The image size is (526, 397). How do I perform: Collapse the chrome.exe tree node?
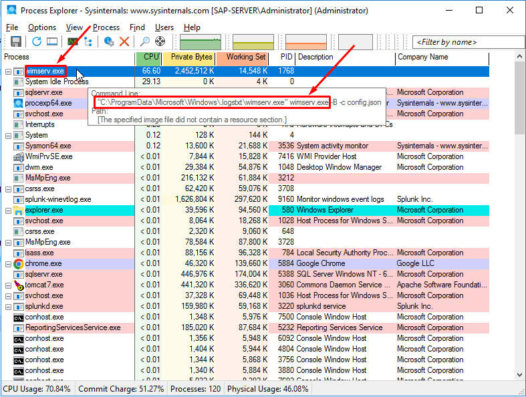tap(9, 264)
